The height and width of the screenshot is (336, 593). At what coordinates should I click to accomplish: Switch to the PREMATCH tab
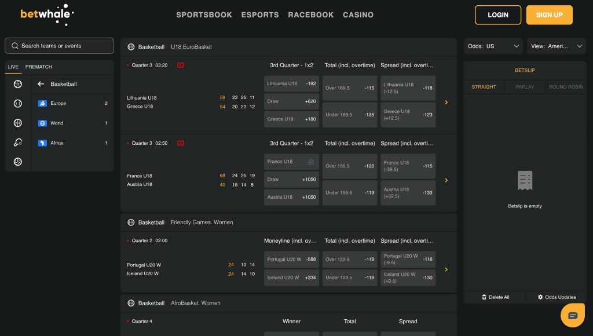tap(39, 67)
